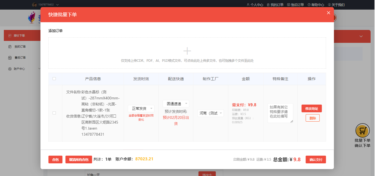This screenshot has width=375, height=176.
Task: Expand the 账户中心 sidebar menu
Action: [39, 69]
